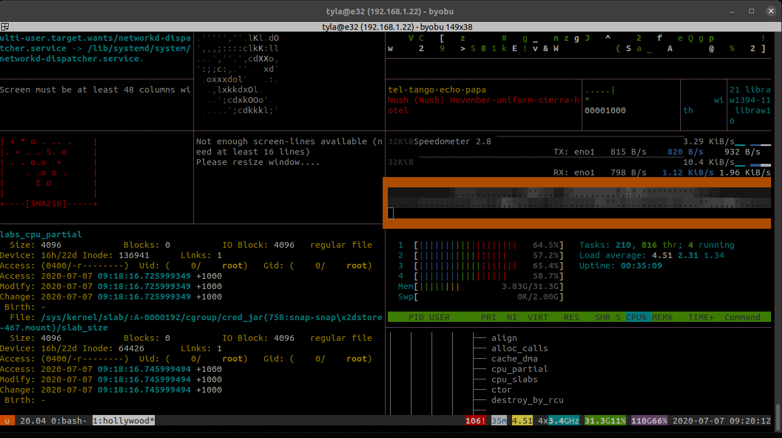The height and width of the screenshot is (438, 782).
Task: Sort htop by the MEM% column
Action: [662, 317]
